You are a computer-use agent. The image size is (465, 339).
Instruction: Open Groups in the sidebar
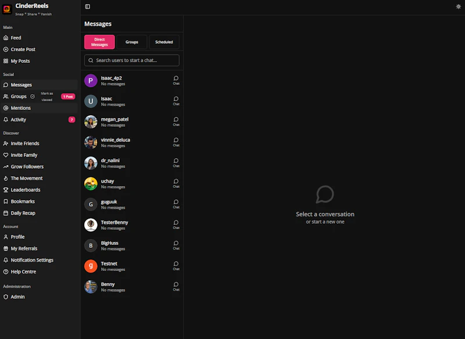point(19,97)
